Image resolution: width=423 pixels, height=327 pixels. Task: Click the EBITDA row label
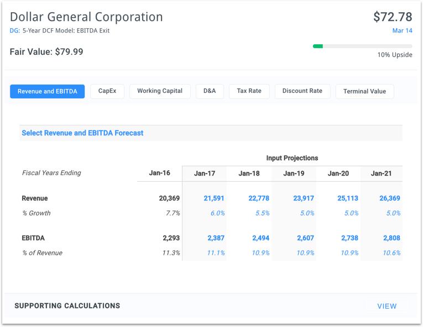(33, 238)
